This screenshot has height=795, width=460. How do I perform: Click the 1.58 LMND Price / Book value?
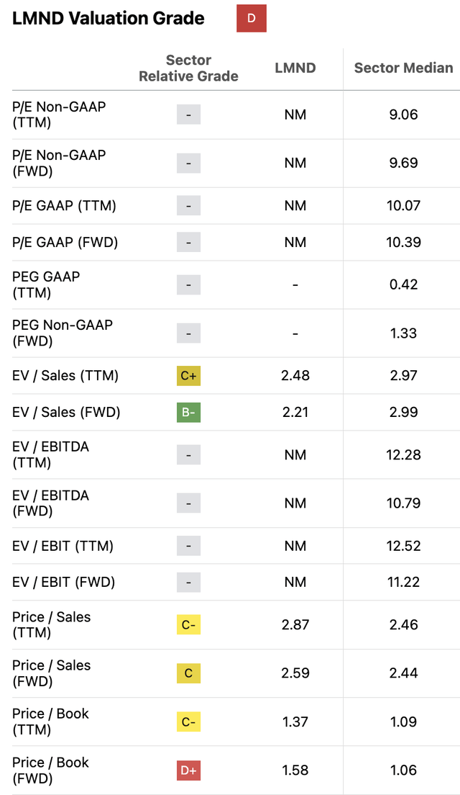pyautogui.click(x=295, y=770)
